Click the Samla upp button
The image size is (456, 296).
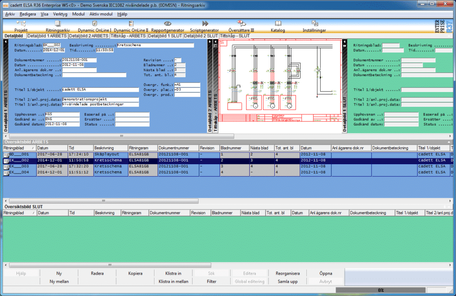pyautogui.click(x=288, y=281)
